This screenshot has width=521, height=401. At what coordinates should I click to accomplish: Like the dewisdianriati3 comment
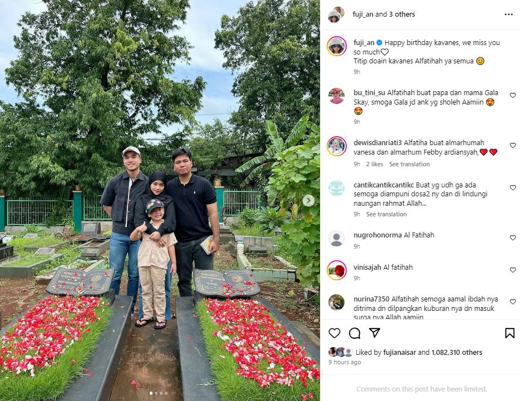[x=513, y=145]
